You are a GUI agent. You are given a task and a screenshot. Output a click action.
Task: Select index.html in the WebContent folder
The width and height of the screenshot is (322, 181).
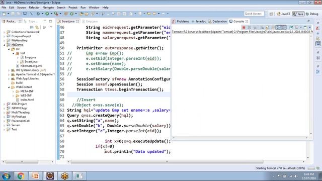point(25,100)
